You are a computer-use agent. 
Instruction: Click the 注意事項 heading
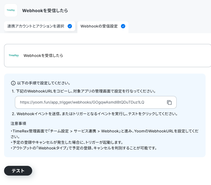(x=18, y=124)
